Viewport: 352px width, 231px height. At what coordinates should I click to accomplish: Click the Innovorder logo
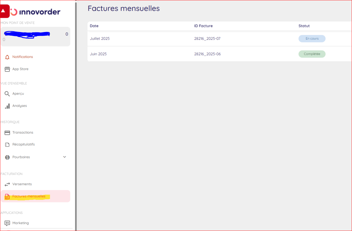(35, 12)
